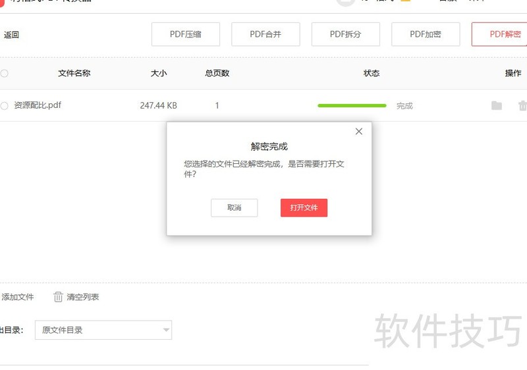Go back via 返回

click(11, 35)
